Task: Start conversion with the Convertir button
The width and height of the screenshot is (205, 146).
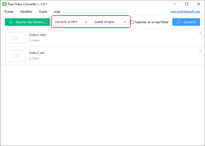Action: (x=186, y=22)
